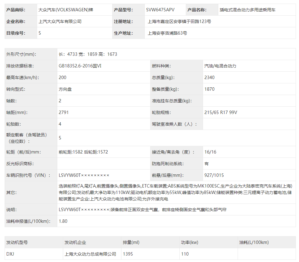Click fuel type value 汽油/电混合动力

coord(220,66)
